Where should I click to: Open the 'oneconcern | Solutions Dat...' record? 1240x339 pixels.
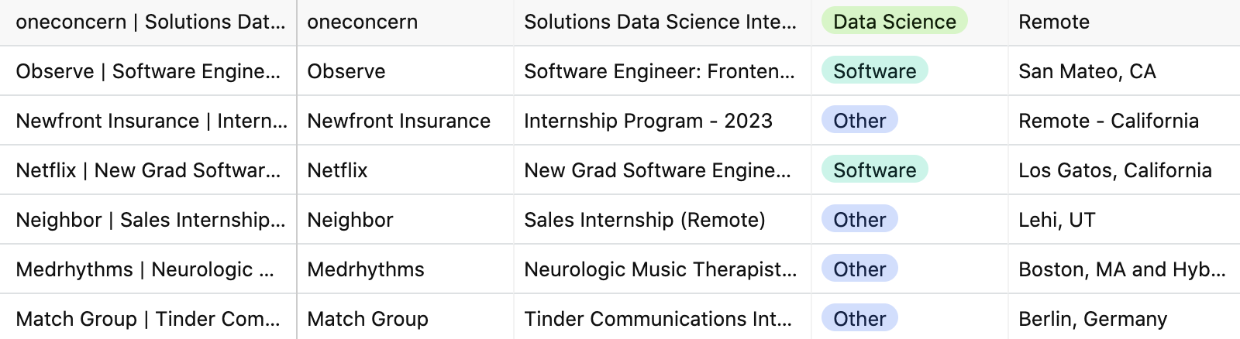tap(148, 22)
